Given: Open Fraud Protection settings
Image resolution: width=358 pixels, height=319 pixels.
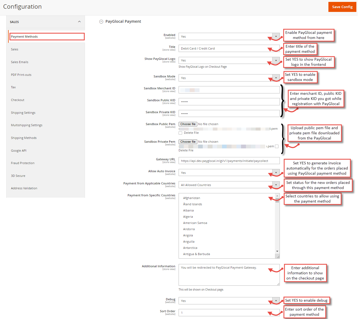Looking at the screenshot, I should 23,163.
